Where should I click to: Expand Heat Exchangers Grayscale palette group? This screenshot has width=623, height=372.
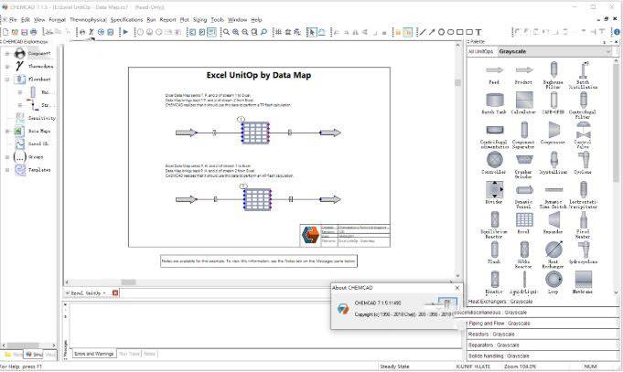[x=542, y=302]
